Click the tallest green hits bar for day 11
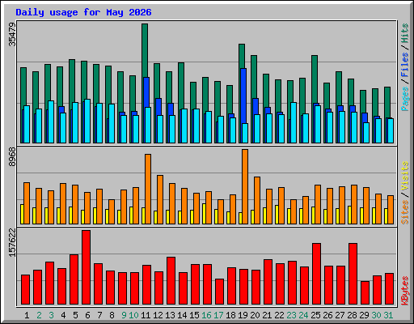 (x=145, y=50)
